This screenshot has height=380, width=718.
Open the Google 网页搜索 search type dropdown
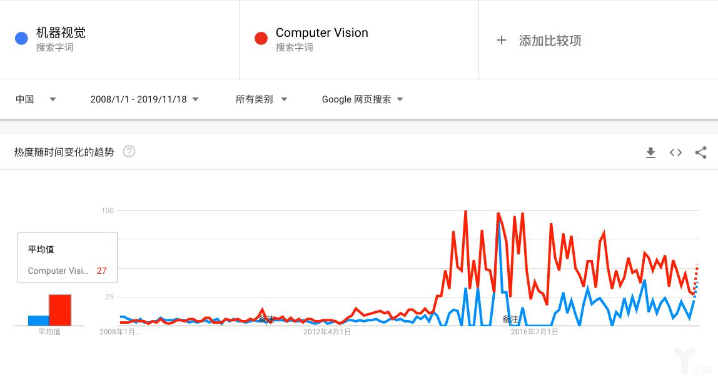(362, 99)
